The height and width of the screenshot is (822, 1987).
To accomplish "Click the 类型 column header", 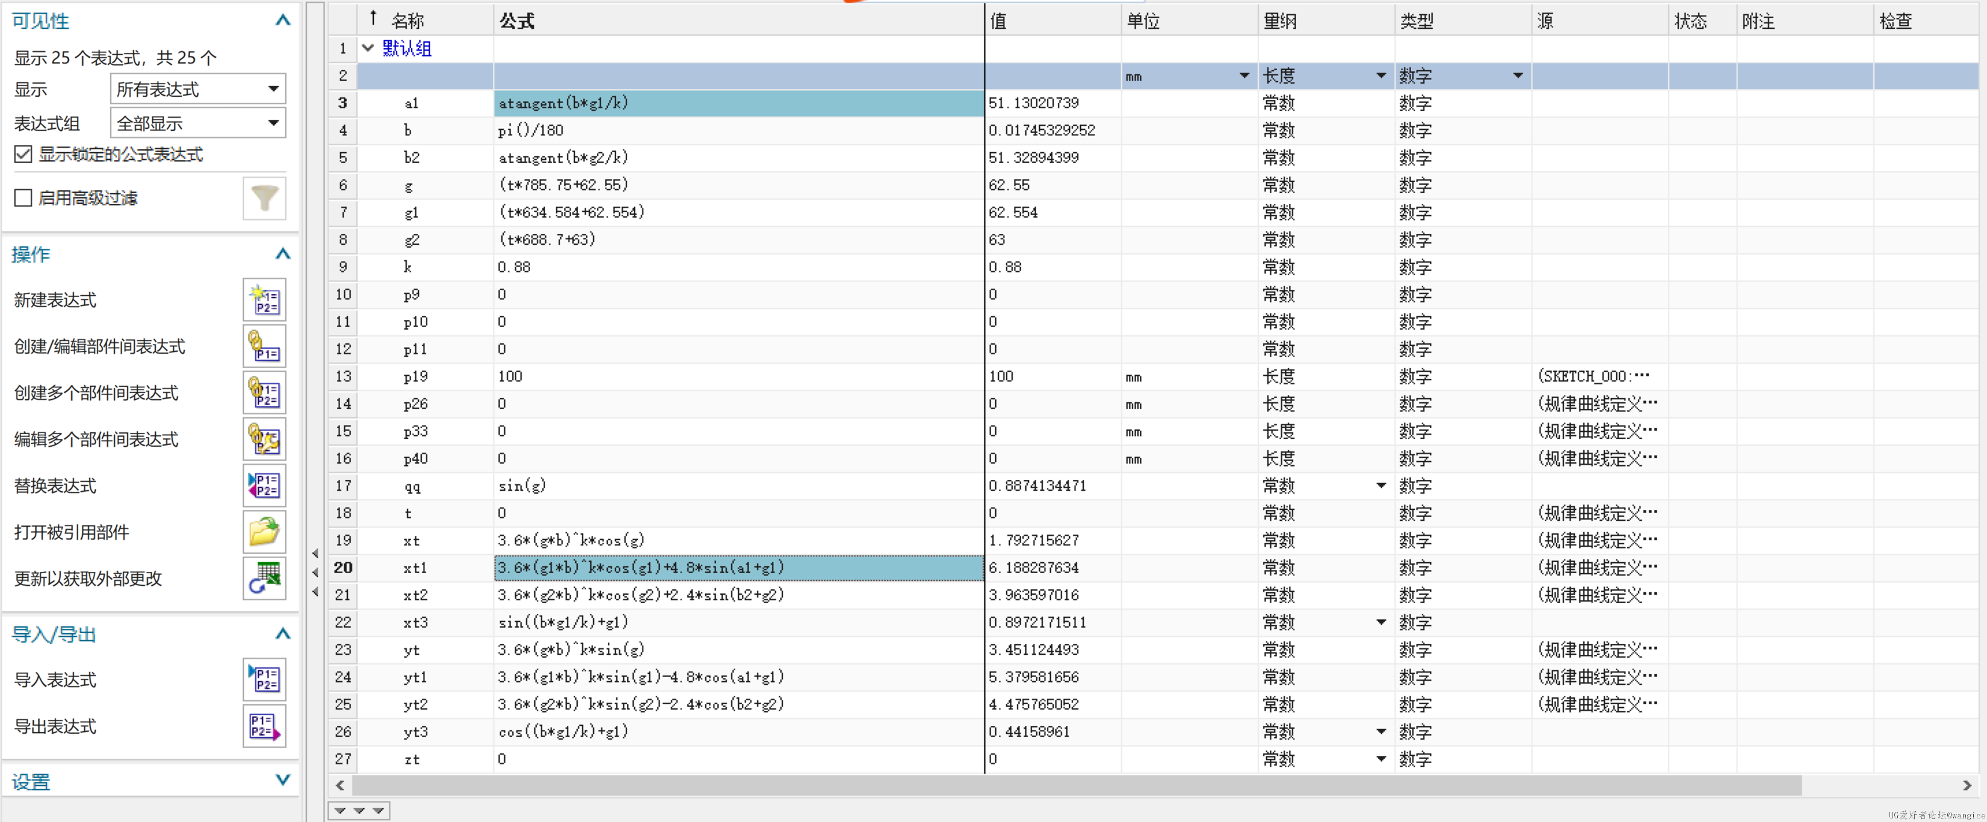I will 1463,20.
